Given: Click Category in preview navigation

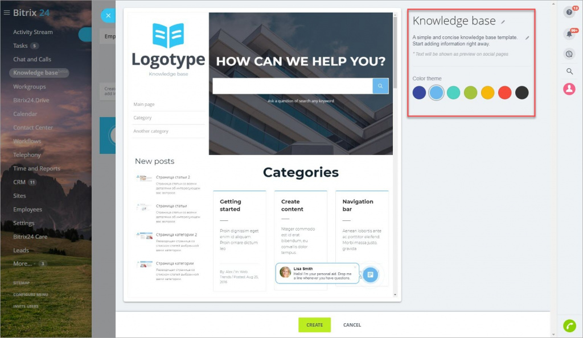Looking at the screenshot, I should tap(142, 118).
